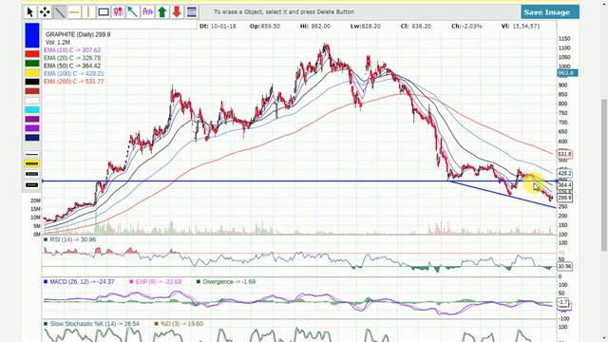Click the RSI (14) indicator label
The image size is (608, 342).
click(x=69, y=239)
